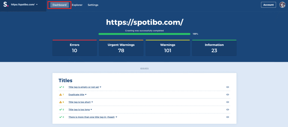Expand the Duplicate title issue
Viewport: 288px width, 127px height.
tap(77, 95)
